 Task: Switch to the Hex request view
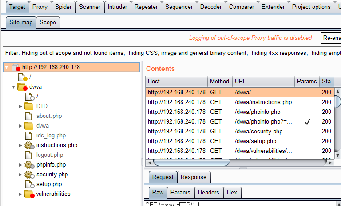232,193
